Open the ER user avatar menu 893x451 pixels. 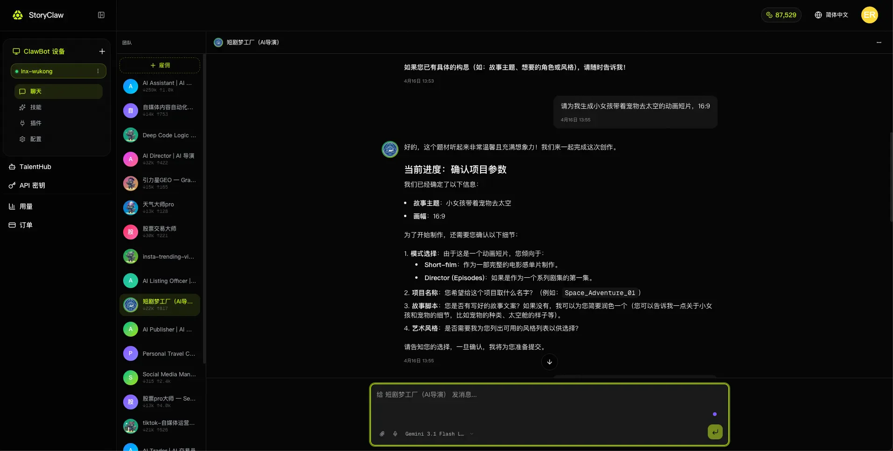tap(869, 15)
